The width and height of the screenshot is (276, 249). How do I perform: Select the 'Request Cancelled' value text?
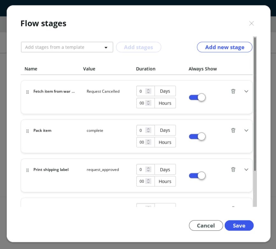103,91
